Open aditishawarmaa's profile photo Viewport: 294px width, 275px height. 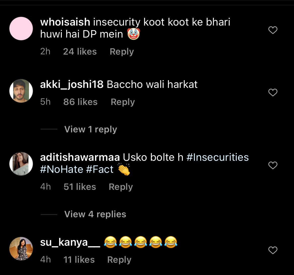point(21,164)
